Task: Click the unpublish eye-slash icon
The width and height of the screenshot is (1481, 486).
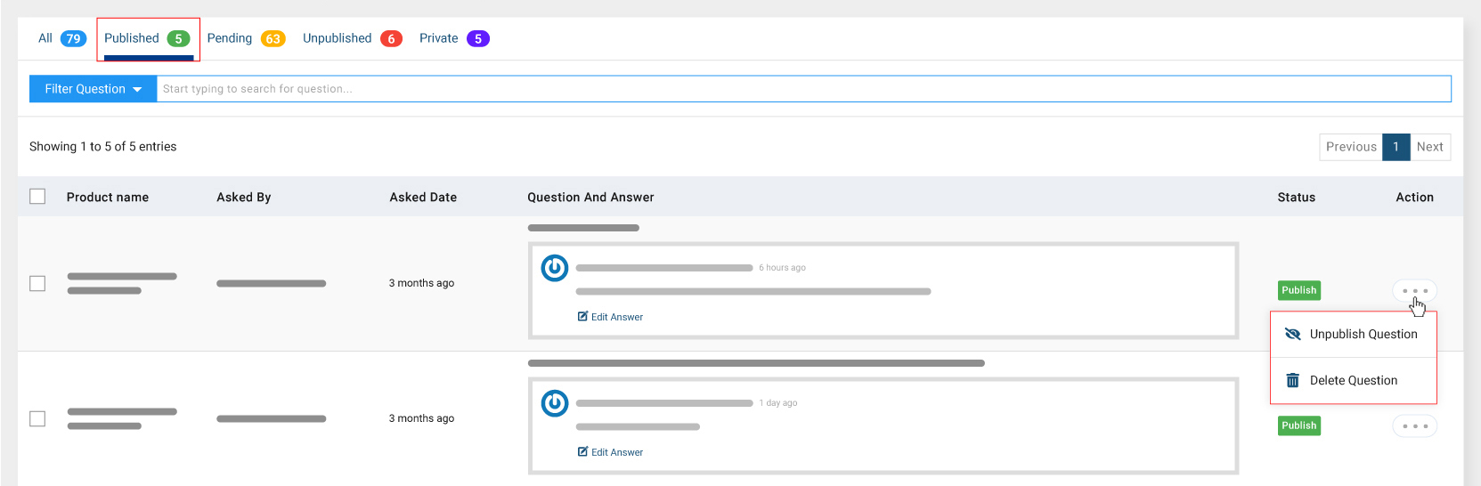Action: pos(1293,334)
